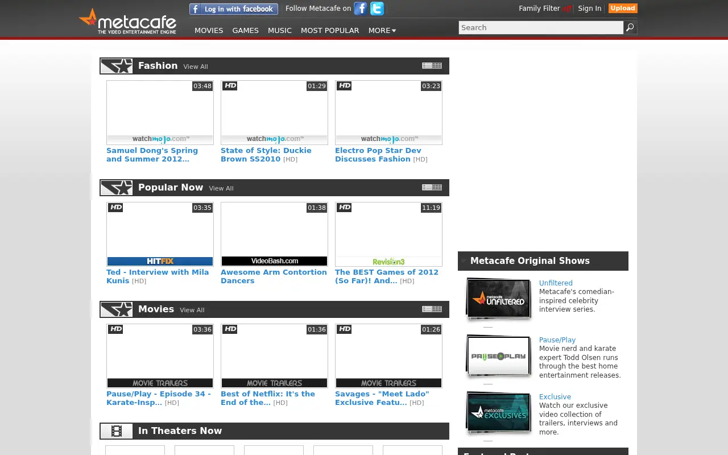Open The BEST Games of 2012 title link
Screen dimensions: 728x455
tap(387, 276)
